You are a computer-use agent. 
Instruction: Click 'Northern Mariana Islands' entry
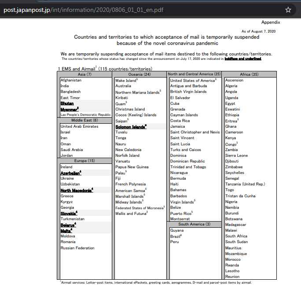[x=138, y=92]
